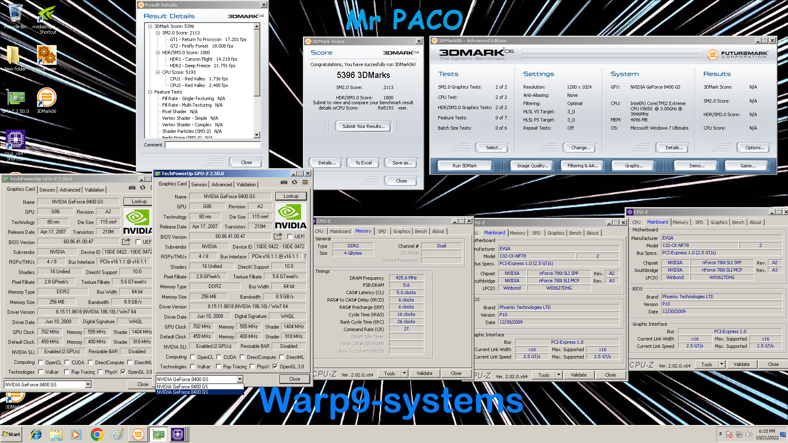788x443 pixels.
Task: Toggle DirectML checkbox in front GPU-Z
Action: 282,357
